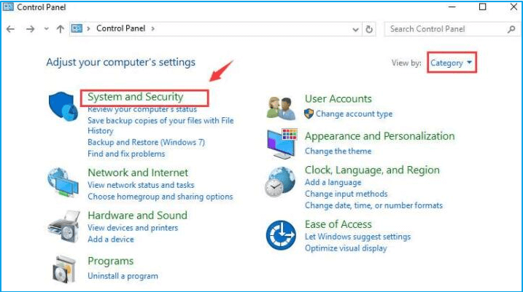523x292 pixels.
Task: Expand the address bar history dropdown
Action: 355,29
